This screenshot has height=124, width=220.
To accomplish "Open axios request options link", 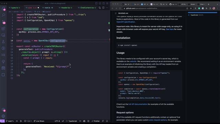I will (158, 120).
